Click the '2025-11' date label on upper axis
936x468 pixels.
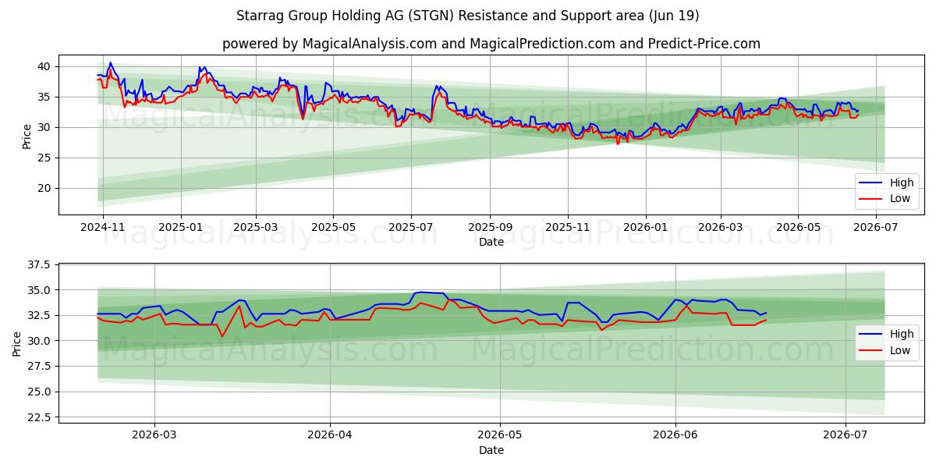568,227
